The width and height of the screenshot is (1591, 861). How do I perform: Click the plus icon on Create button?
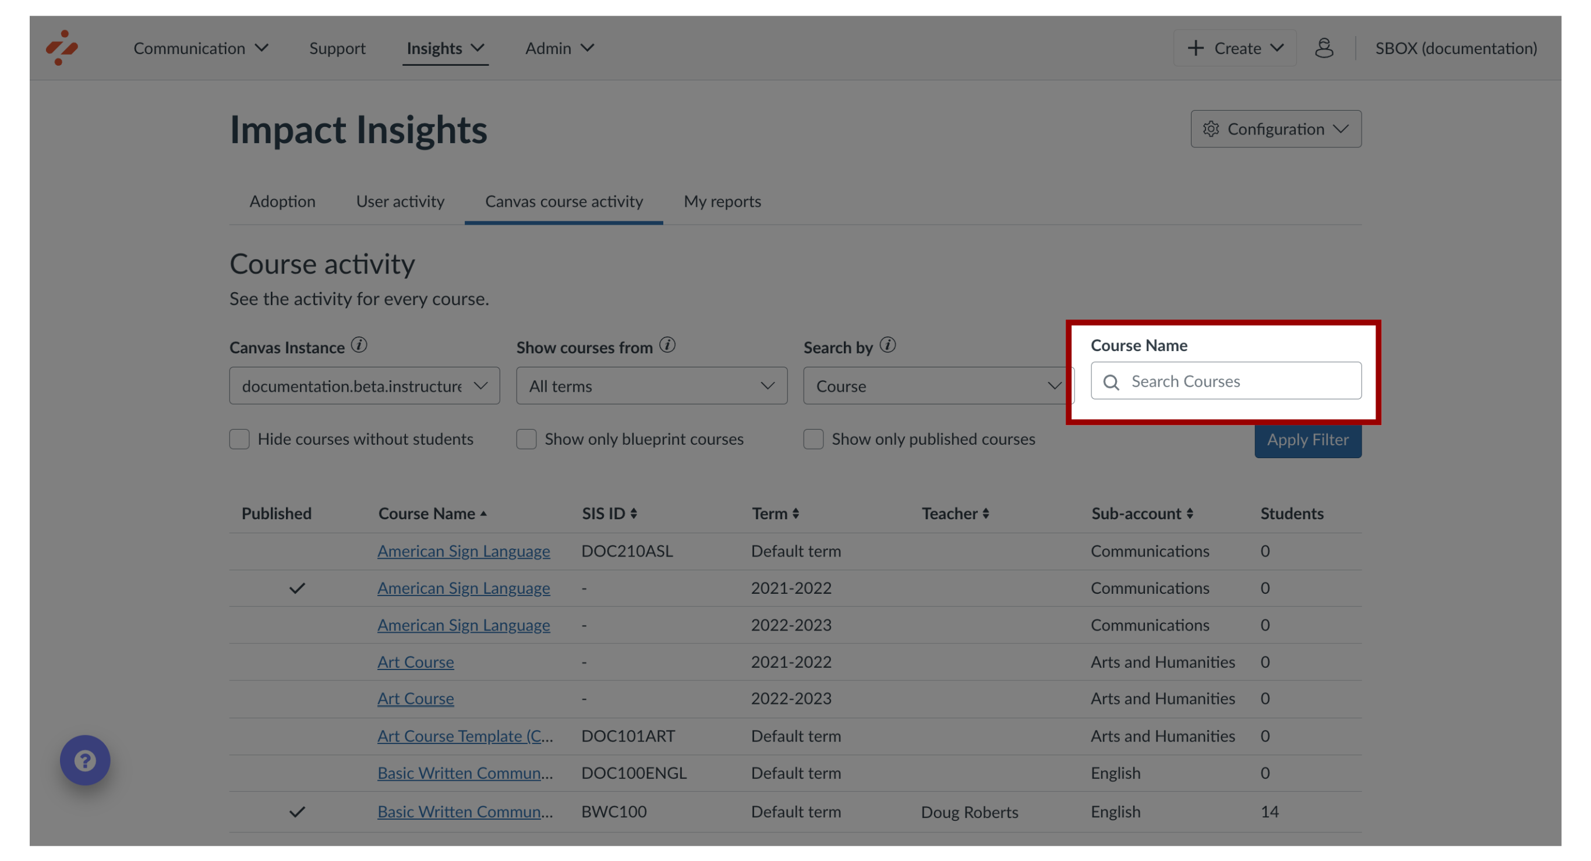[x=1196, y=48]
